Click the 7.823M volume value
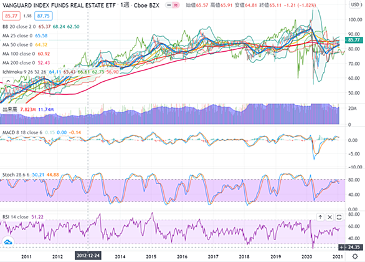The height and width of the screenshot is (262, 365). click(x=28, y=110)
